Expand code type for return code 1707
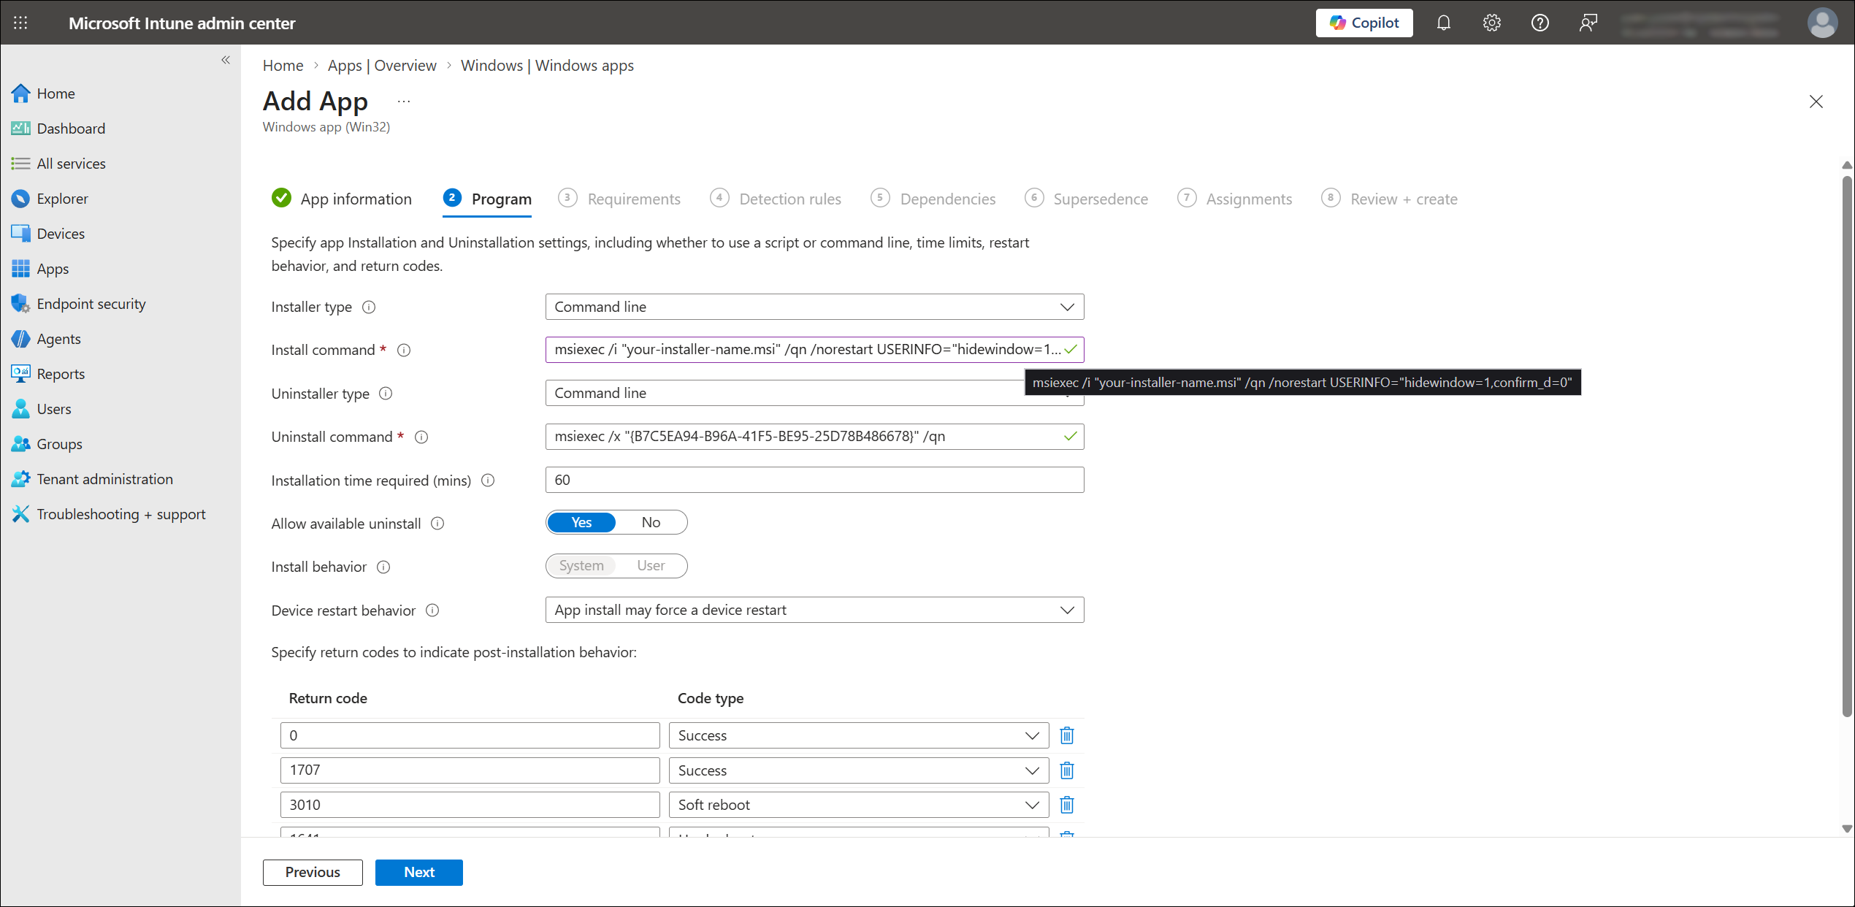 (x=859, y=770)
